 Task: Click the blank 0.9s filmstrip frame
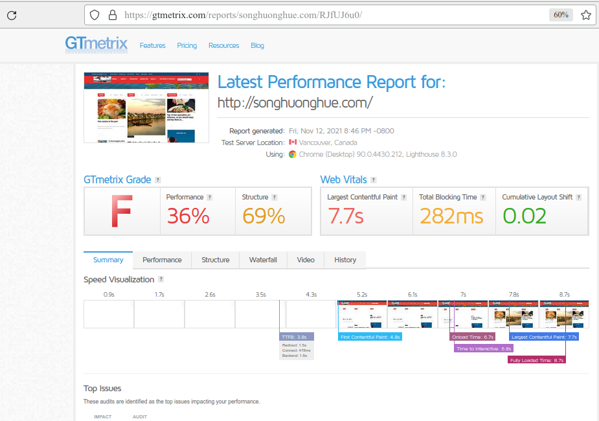[x=109, y=314]
